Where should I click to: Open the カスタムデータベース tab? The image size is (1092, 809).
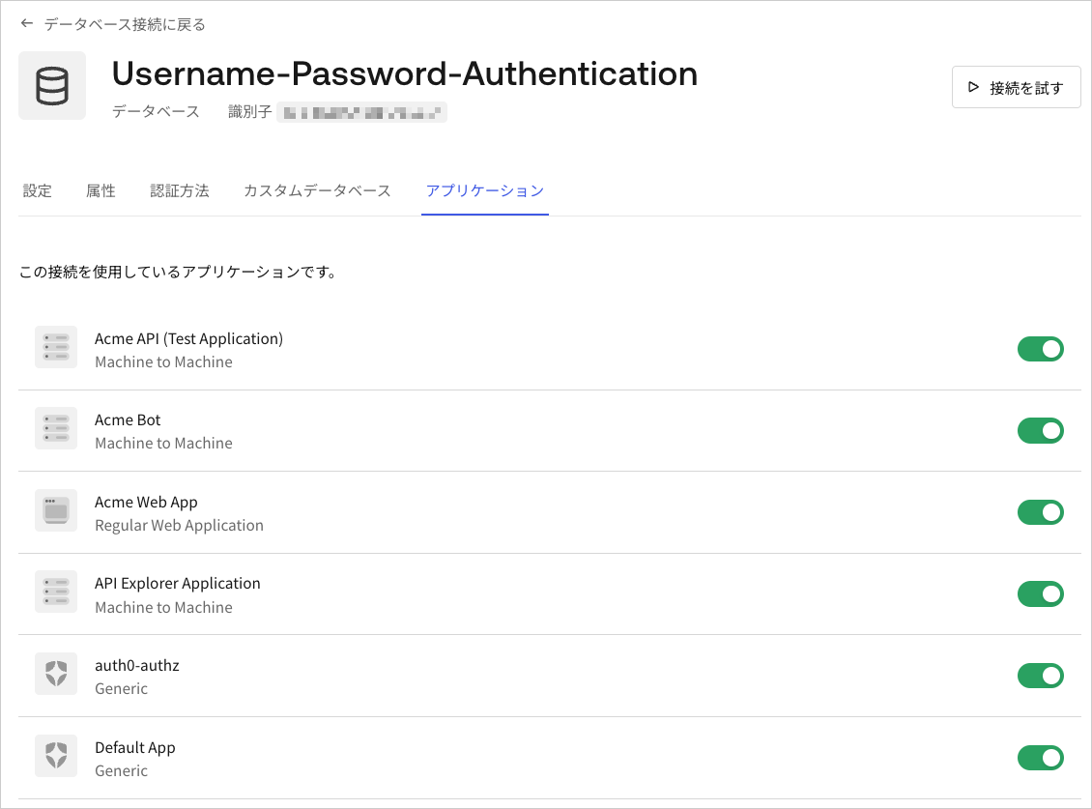(x=318, y=191)
